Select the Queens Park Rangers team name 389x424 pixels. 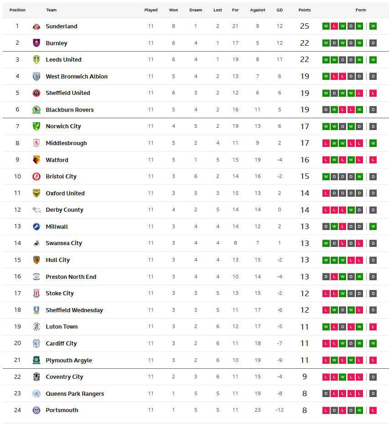click(x=75, y=394)
